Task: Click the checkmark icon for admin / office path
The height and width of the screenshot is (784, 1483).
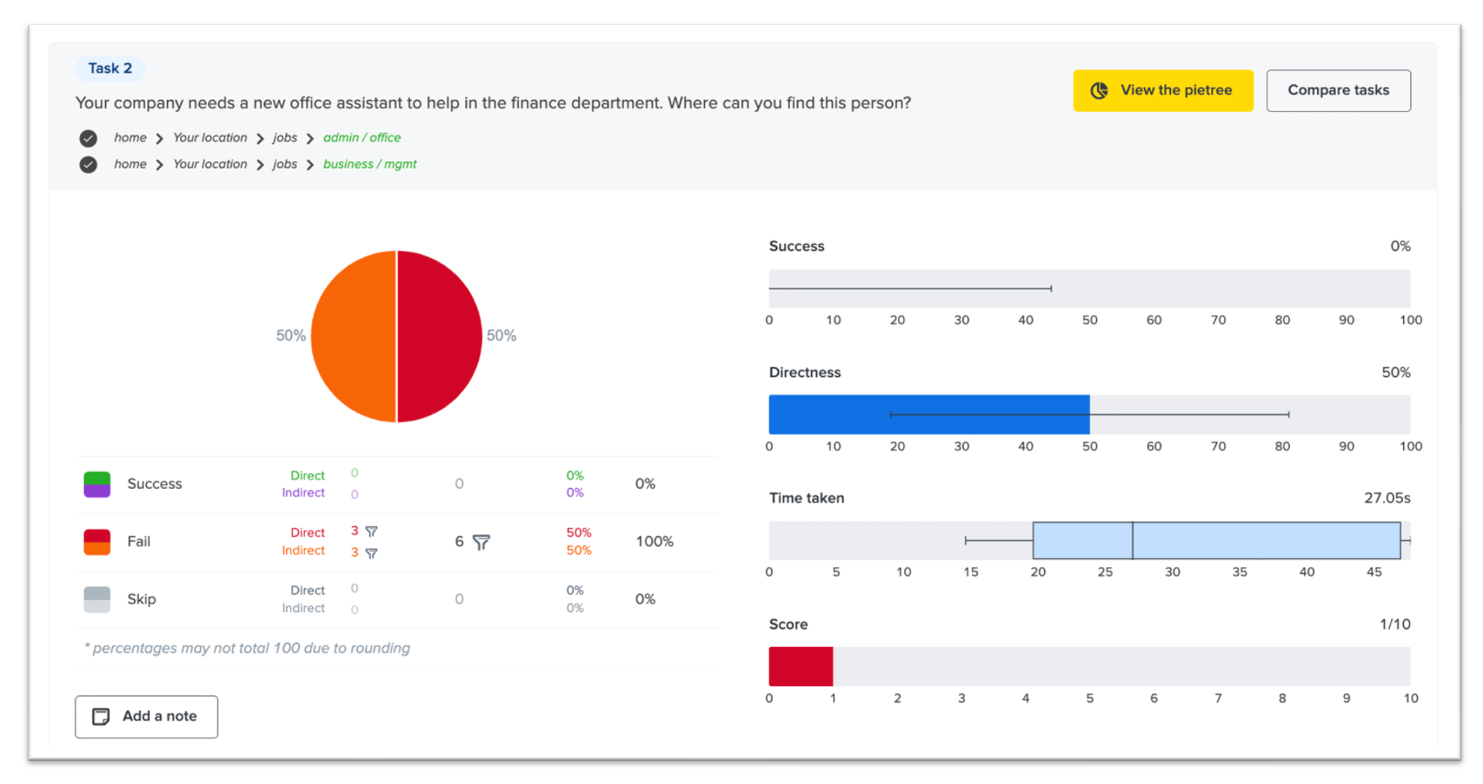Action: coord(89,138)
